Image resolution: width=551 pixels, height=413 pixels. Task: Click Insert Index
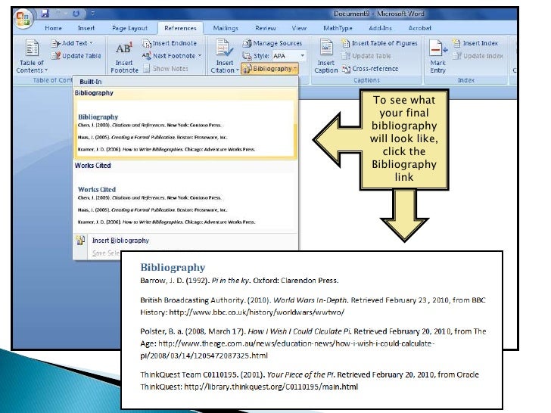coord(475,43)
